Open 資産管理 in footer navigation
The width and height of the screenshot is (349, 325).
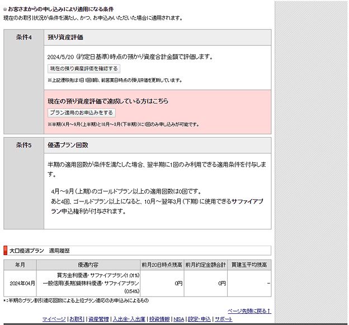click(x=98, y=319)
